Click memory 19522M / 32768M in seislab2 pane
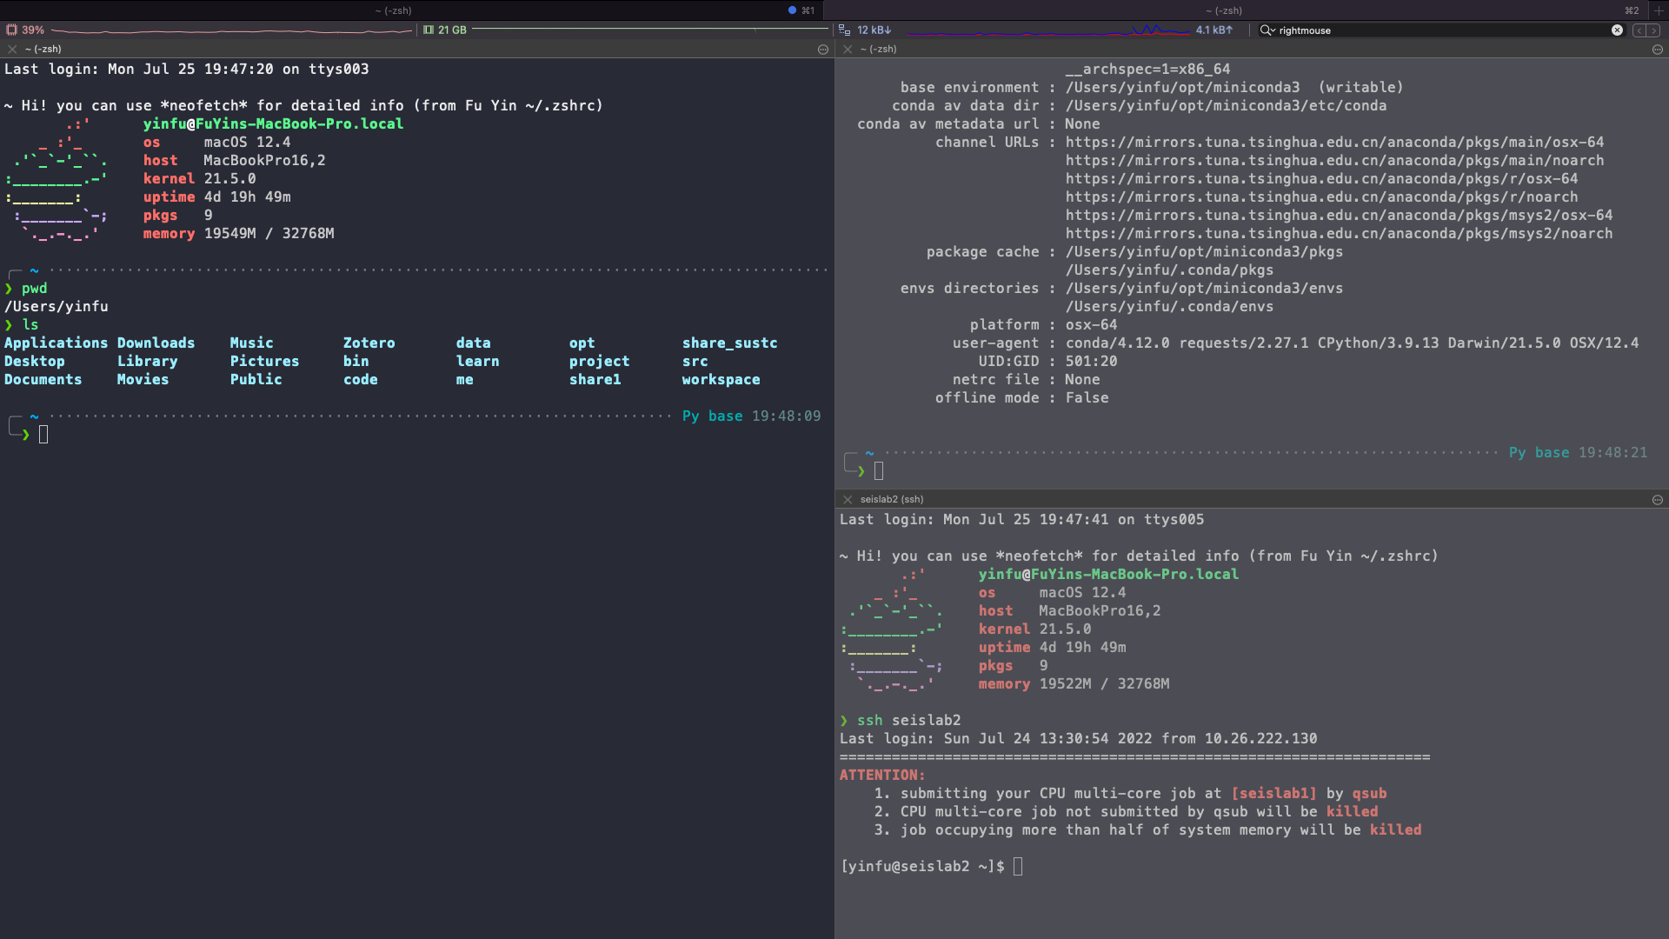1669x939 pixels. click(1074, 684)
